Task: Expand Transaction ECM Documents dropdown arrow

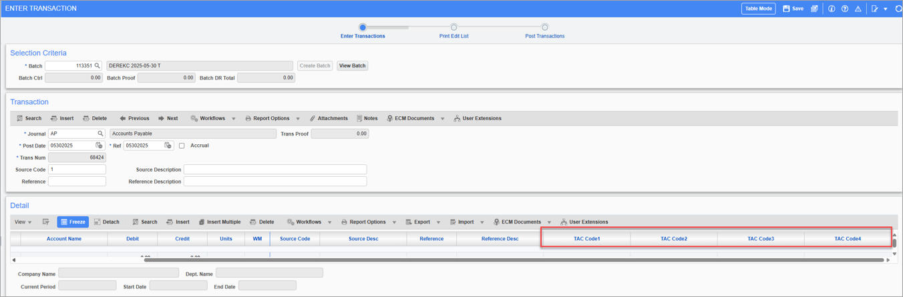Action: click(442, 119)
